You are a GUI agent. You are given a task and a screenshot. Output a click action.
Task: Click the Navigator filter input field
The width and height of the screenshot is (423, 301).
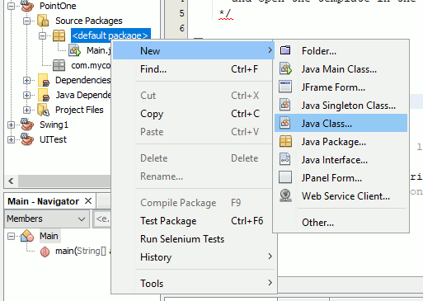point(102,219)
